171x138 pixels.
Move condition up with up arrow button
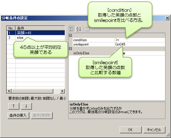[x=14, y=106]
